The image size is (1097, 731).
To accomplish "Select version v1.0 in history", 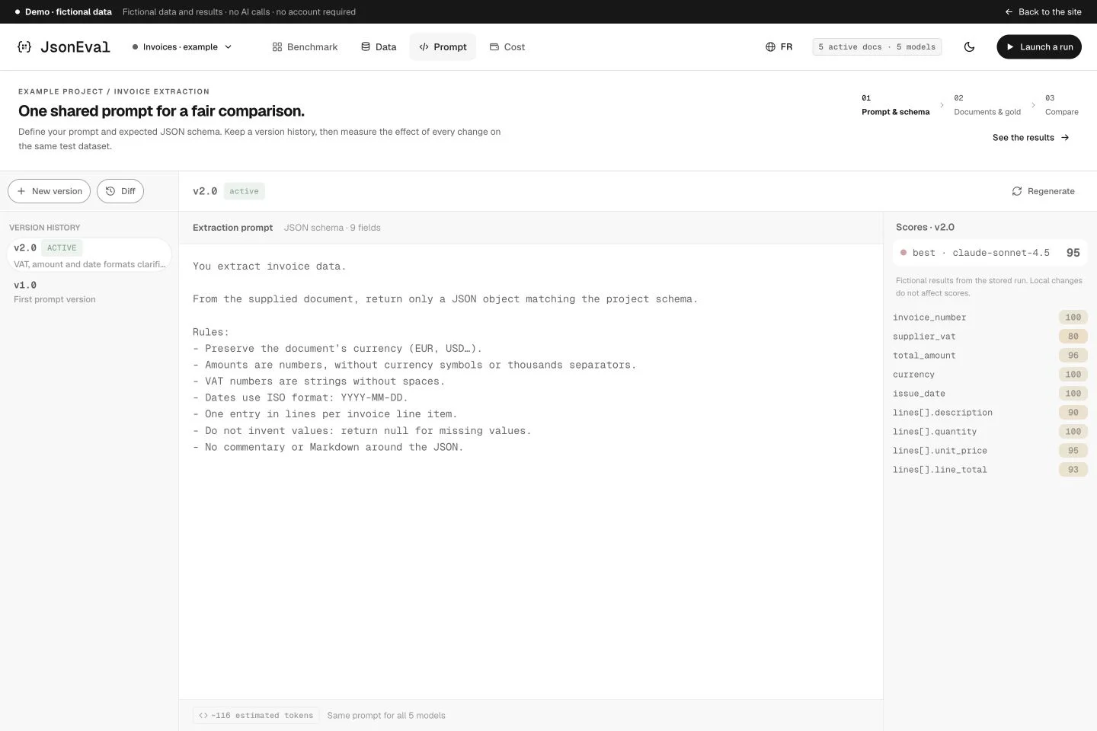I will [x=89, y=292].
